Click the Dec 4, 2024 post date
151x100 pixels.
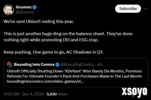[x=33, y=94]
